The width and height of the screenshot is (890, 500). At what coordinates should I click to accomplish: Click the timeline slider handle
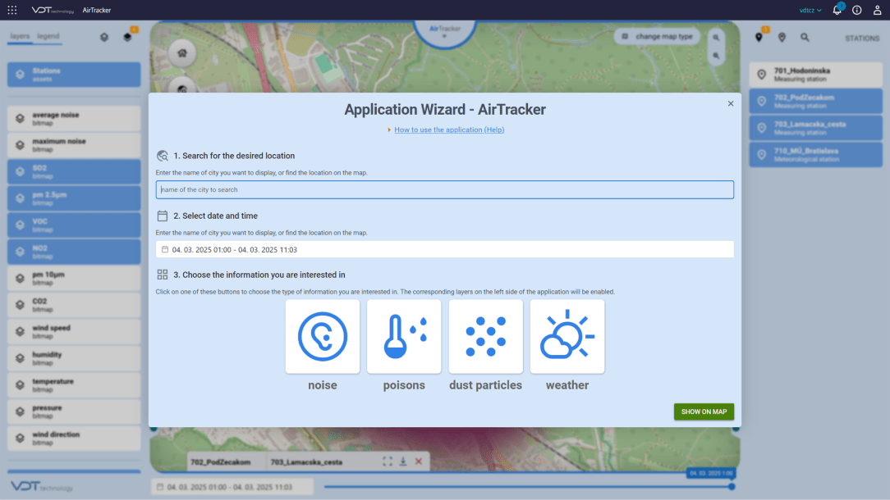click(732, 486)
